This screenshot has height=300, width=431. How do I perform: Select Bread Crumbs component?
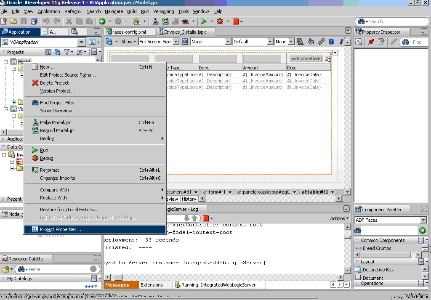coord(377,248)
